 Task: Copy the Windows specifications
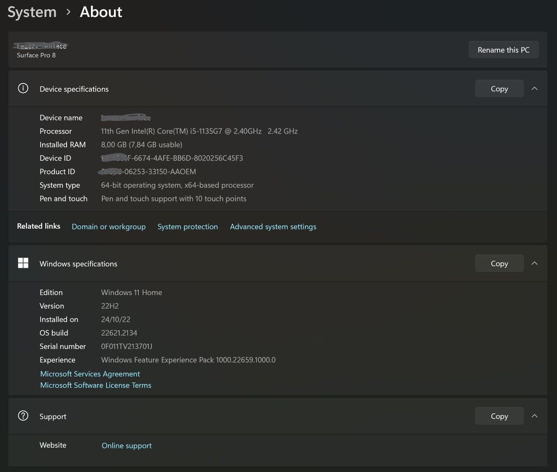click(x=499, y=263)
